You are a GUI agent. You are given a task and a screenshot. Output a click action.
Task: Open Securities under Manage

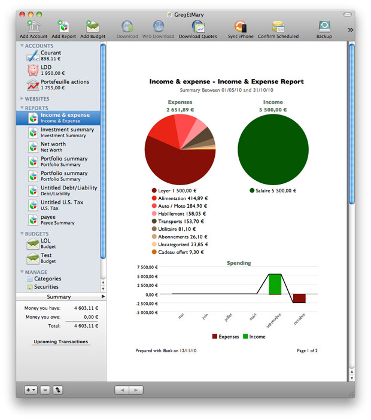point(46,287)
